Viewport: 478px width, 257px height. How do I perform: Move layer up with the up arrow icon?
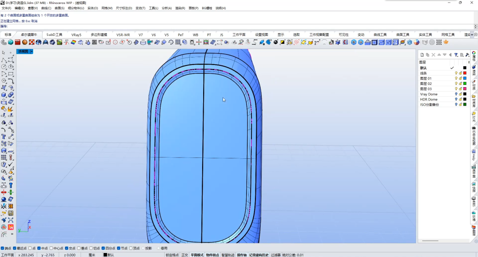coord(439,55)
